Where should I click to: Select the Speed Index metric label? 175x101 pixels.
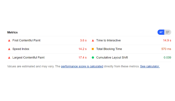(21, 49)
